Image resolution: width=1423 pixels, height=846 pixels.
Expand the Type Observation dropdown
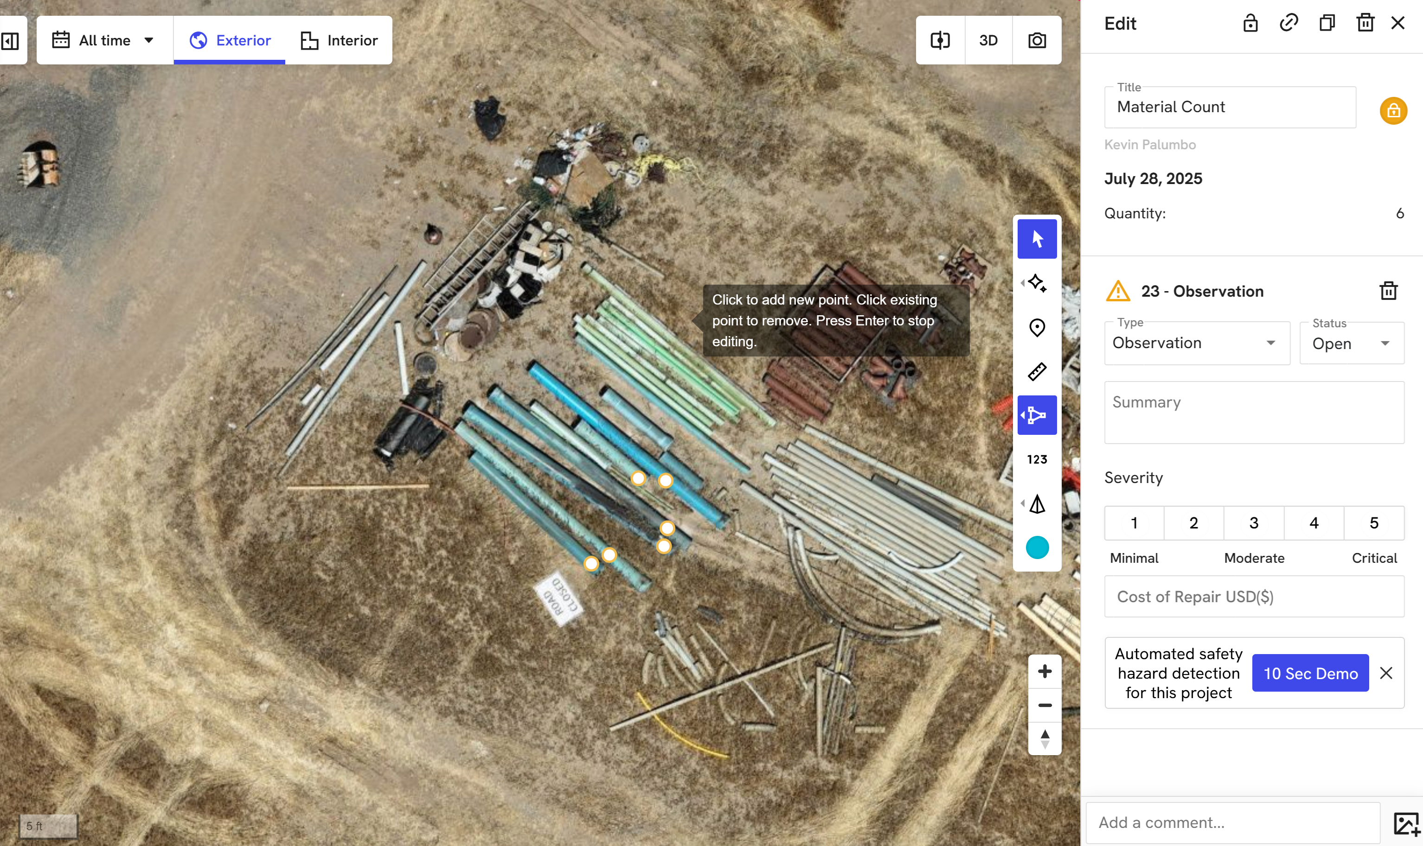[x=1196, y=343]
